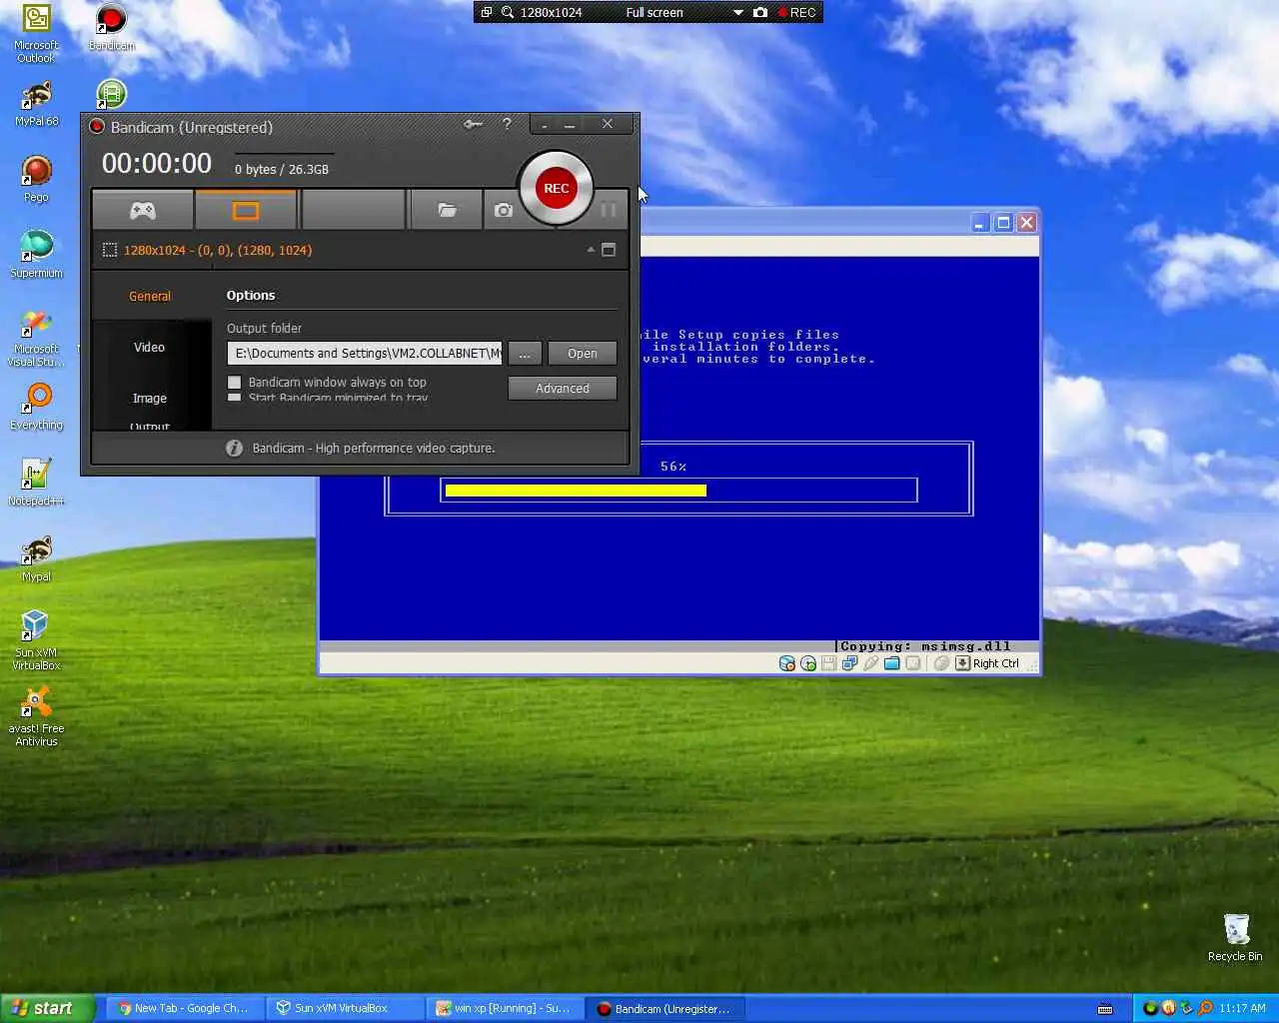Click VirtualBox shared folders status icon

[891, 663]
